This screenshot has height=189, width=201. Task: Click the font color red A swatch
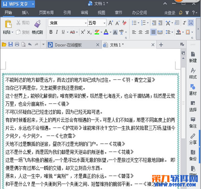click(x=106, y=32)
